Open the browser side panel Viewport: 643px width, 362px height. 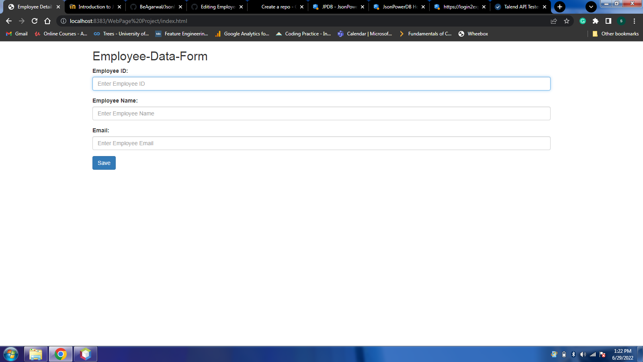pyautogui.click(x=608, y=21)
